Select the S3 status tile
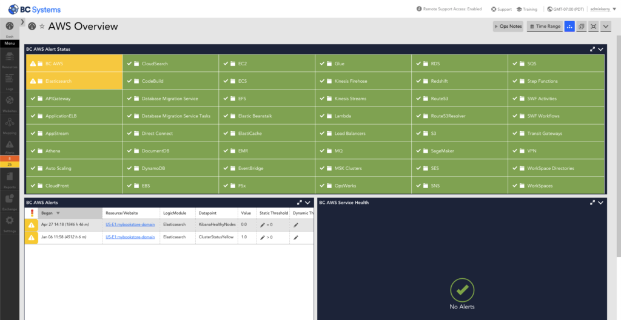 (x=460, y=134)
